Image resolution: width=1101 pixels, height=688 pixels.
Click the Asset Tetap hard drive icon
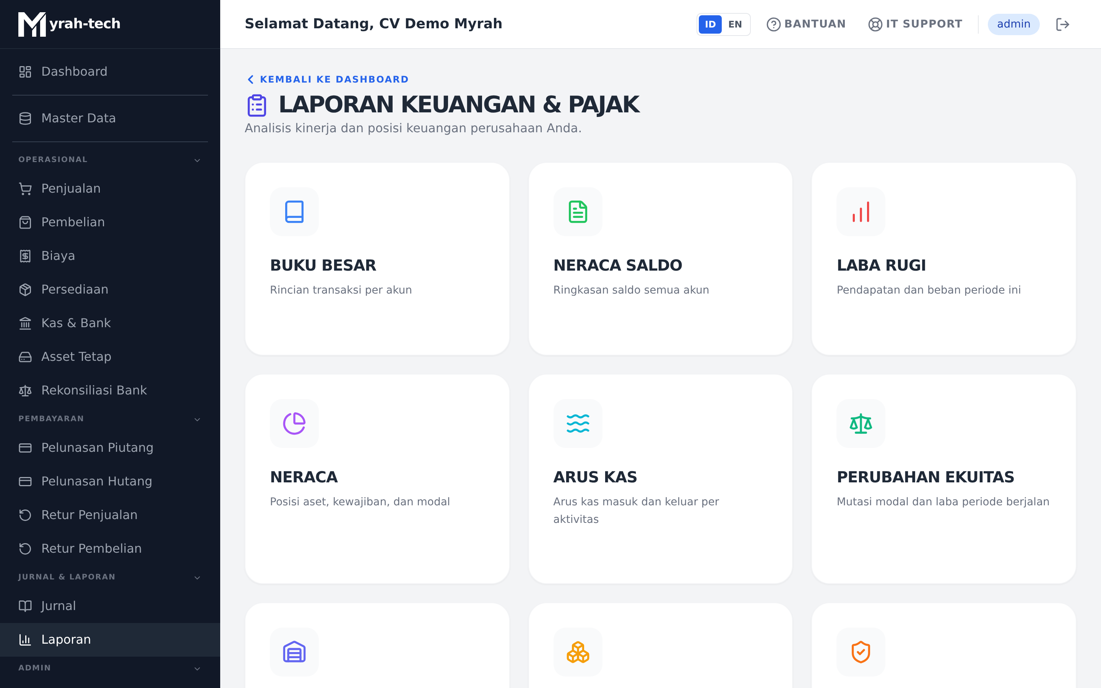point(25,357)
